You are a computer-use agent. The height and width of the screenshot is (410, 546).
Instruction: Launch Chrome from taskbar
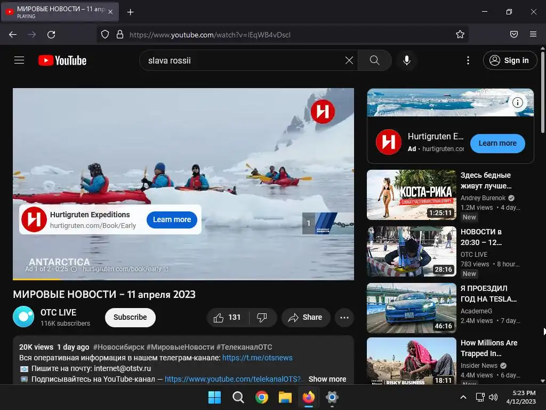coord(261,397)
